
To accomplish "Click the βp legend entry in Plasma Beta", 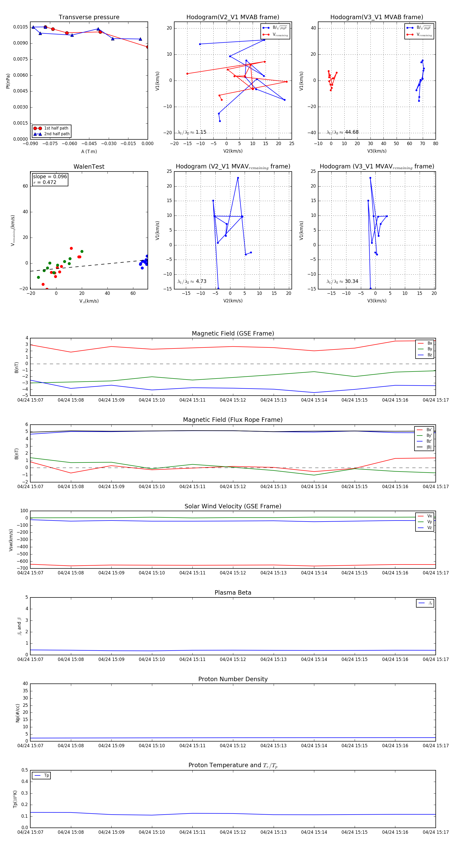I will tap(425, 603).
